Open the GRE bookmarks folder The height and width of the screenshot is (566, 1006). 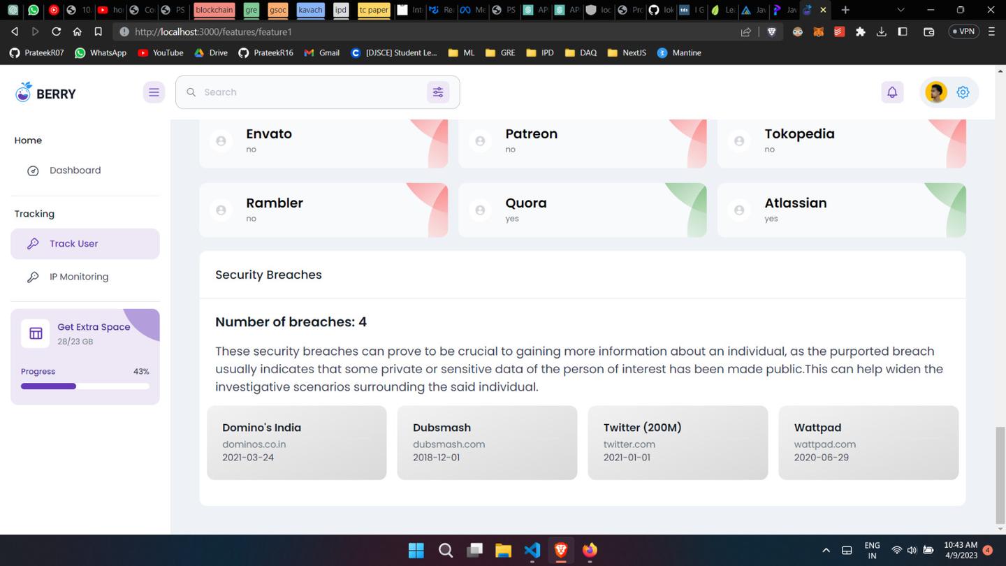[500, 52]
